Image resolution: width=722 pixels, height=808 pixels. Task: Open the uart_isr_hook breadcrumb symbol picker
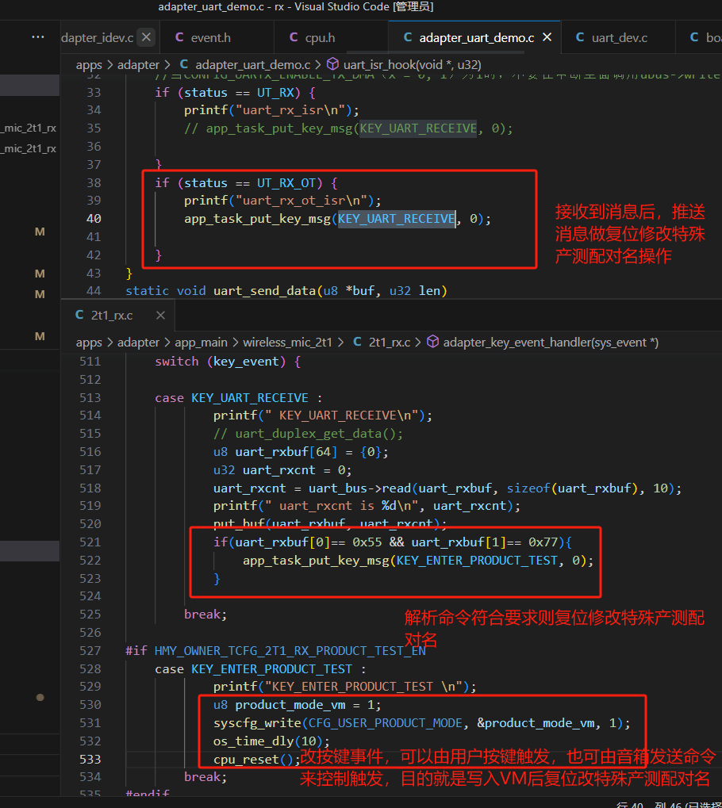[x=412, y=65]
